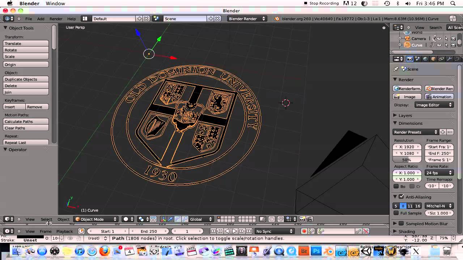The image size is (463, 260).
Task: Click the snap magnet icon in viewport header
Action: pos(280,219)
